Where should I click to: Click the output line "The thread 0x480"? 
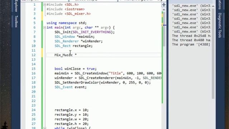pyautogui.click(x=191, y=40)
